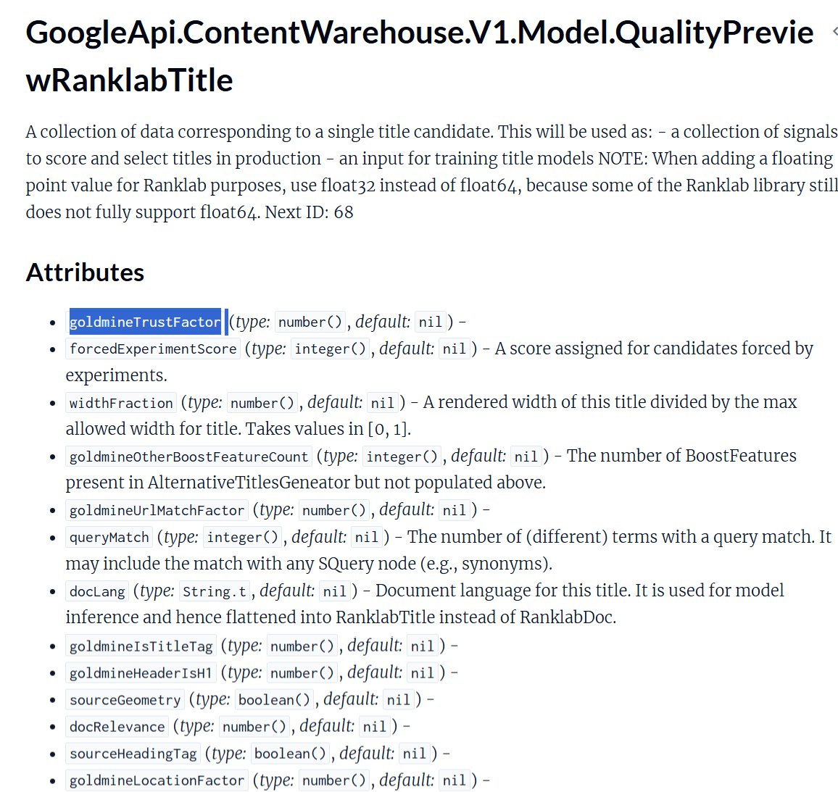
Task: Click goldmineOtherBoostFeatureCount attribute
Action: pos(188,457)
